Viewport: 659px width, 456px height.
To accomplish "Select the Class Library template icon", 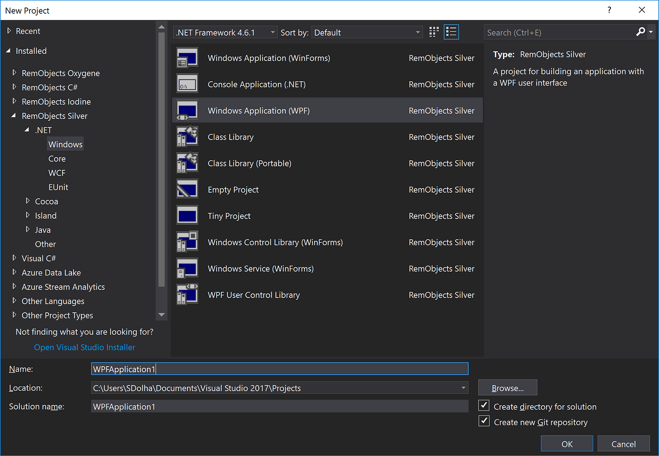I will [187, 137].
